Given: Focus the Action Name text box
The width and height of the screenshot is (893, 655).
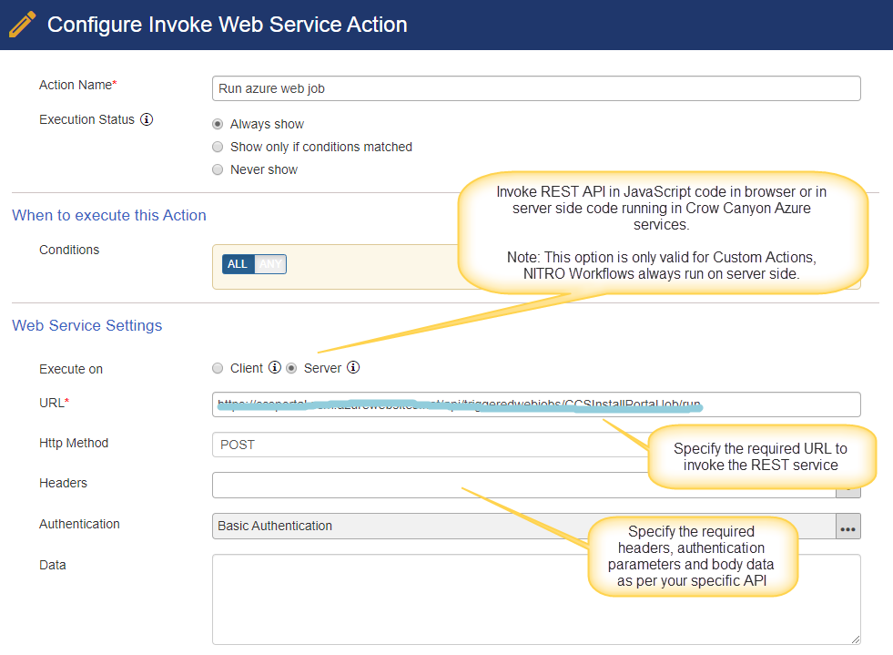Looking at the screenshot, I should (536, 88).
